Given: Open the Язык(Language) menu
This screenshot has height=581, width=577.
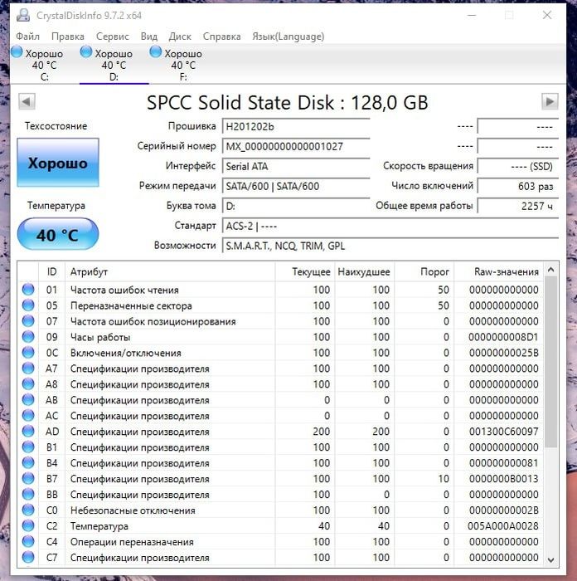Looking at the screenshot, I should point(288,37).
